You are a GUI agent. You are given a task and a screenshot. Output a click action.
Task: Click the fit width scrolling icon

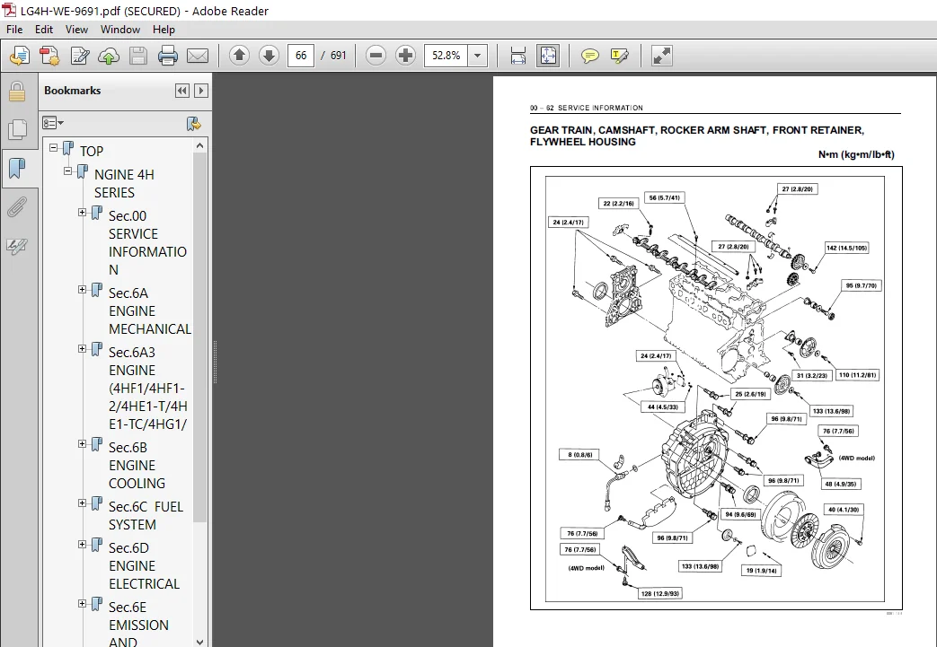point(518,56)
